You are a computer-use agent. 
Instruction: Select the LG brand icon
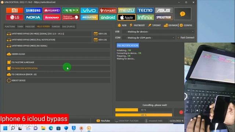tap(15, 17)
